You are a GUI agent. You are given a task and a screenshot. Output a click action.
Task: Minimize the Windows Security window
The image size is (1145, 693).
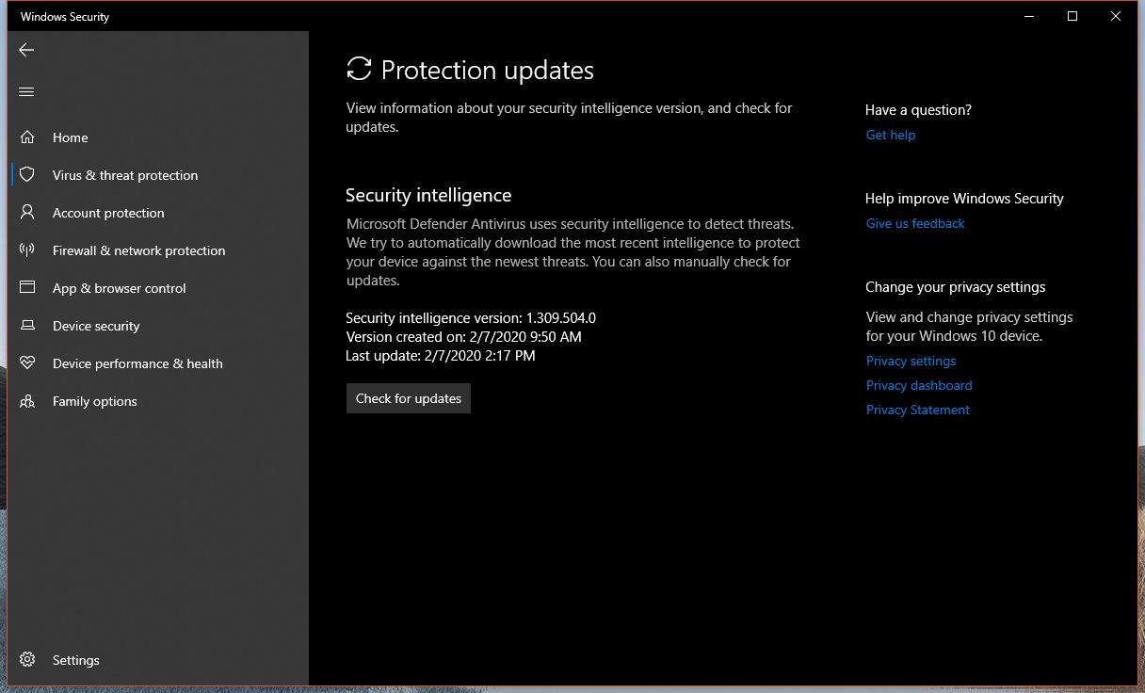click(x=1029, y=16)
